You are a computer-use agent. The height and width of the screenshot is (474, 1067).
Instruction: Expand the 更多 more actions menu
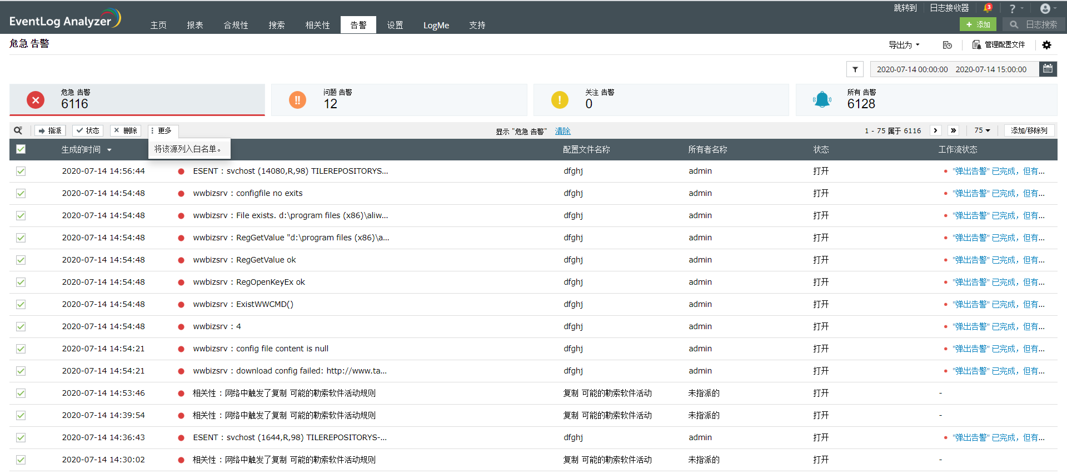(x=162, y=130)
